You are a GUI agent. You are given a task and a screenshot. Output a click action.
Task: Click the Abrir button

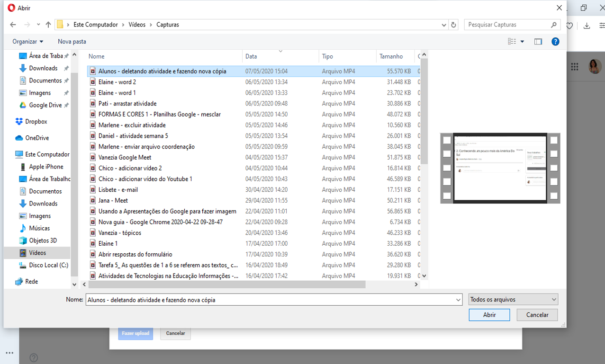point(489,315)
